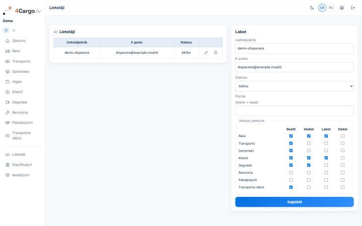Screen dimensions: 362x226
Task: Click the Lietotāji users icon in sidebar
Action: pos(8,155)
